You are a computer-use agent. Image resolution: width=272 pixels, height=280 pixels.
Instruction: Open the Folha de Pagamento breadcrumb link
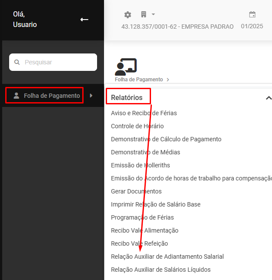tap(139, 80)
